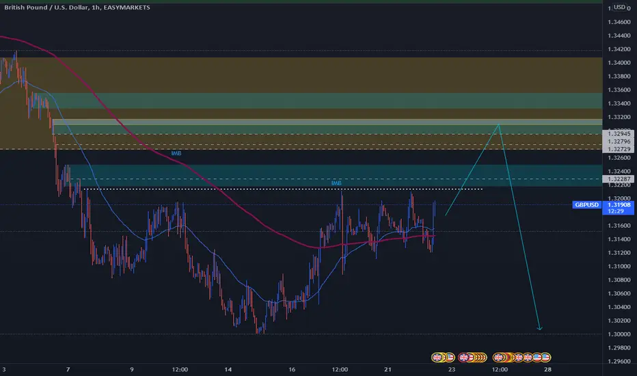
Task: Select the 1.32945 price level label
Action: (x=619, y=134)
